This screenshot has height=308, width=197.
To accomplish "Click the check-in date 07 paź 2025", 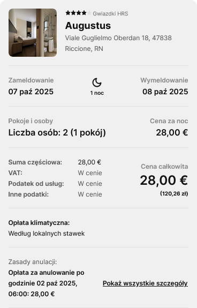I will (x=31, y=92).
